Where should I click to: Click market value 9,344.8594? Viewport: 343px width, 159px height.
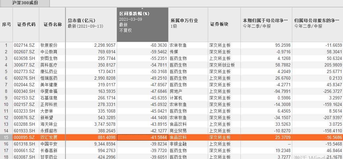(x=91, y=144)
